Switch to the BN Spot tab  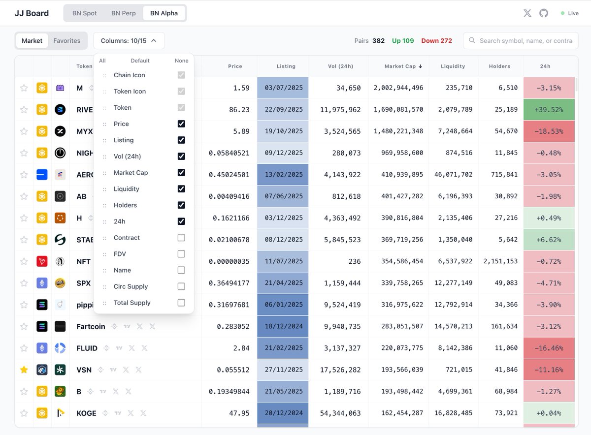pos(85,13)
